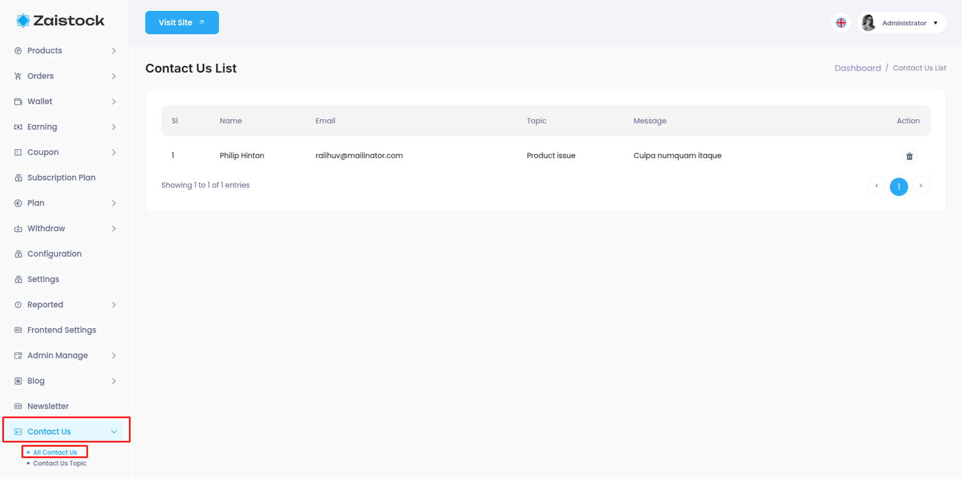Expand the Reported menu chevron
Image resolution: width=962 pixels, height=479 pixels.
click(x=114, y=305)
